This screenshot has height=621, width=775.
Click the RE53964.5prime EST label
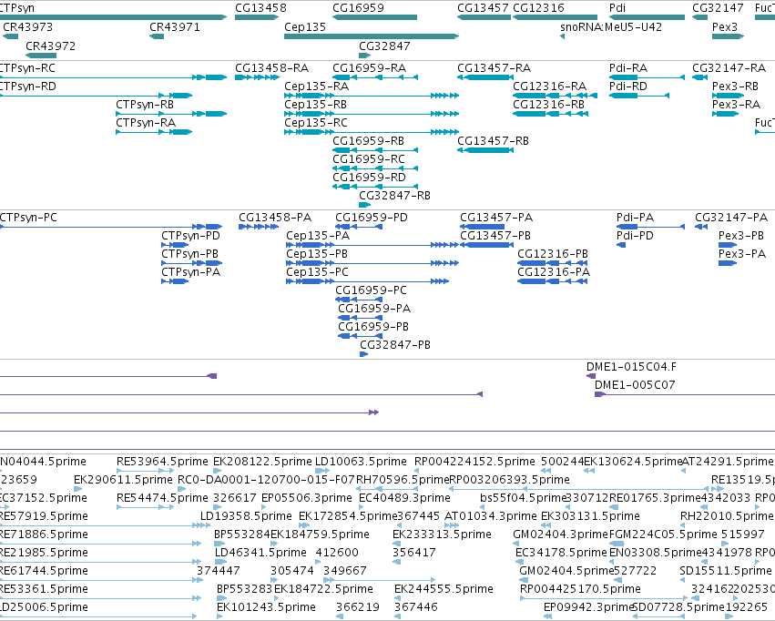click(162, 462)
